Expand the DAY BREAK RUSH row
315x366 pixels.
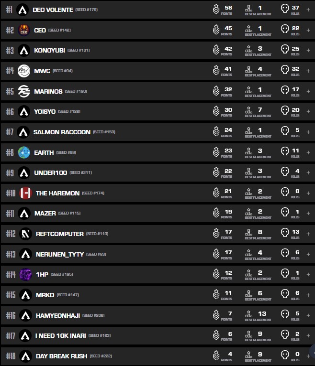pos(308,356)
